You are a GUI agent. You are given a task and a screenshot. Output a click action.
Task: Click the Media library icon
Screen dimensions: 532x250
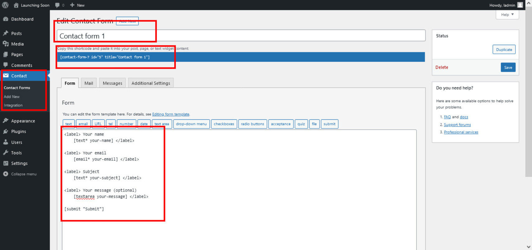[x=6, y=44]
